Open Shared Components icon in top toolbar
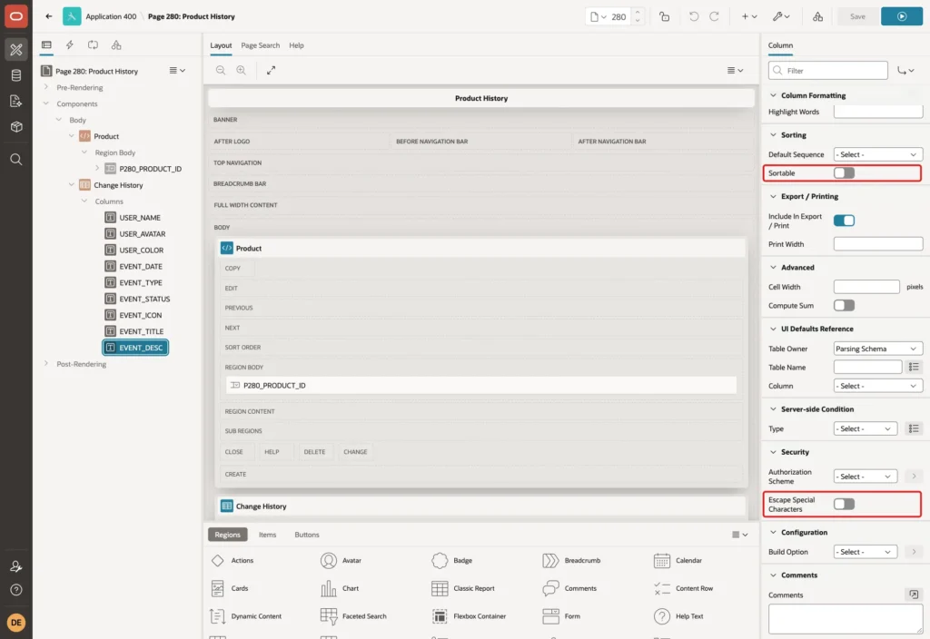Screen dimensions: 930x639 coord(817,16)
